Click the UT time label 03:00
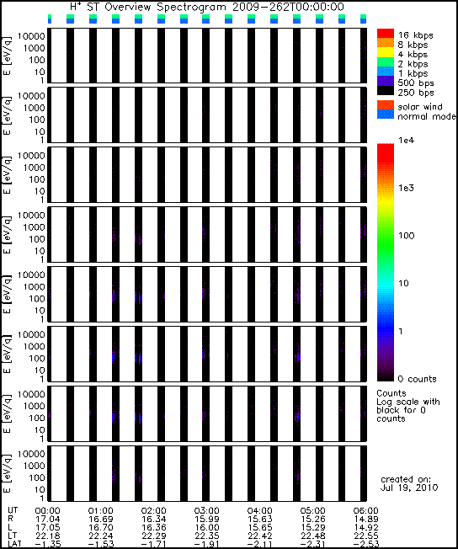This screenshot has width=458, height=549. point(206,511)
